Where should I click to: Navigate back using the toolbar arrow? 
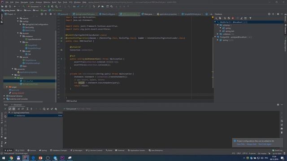coord(15,6)
